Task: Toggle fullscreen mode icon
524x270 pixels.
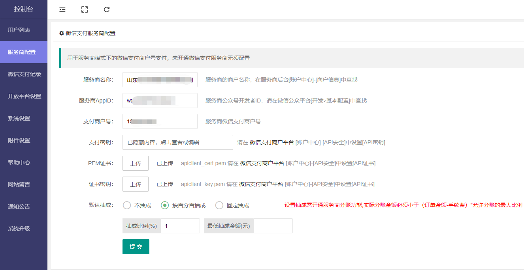Action: (84, 9)
